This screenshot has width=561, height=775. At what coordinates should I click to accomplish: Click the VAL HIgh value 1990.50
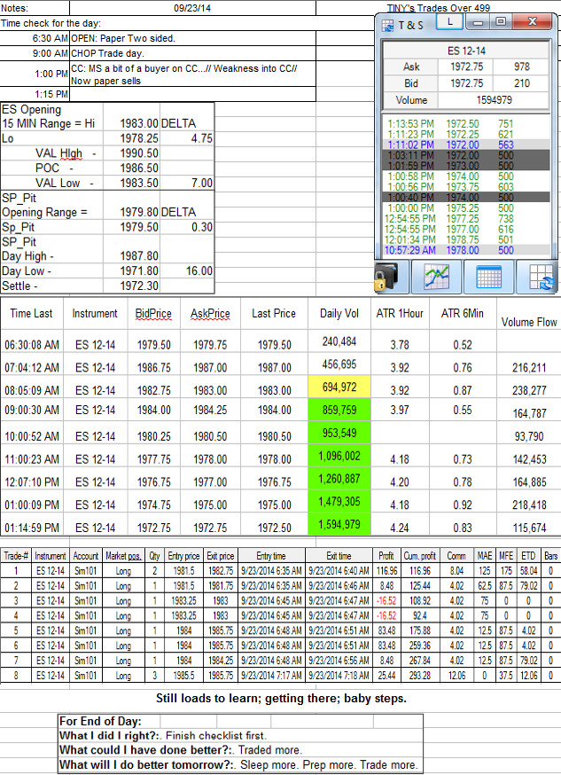click(131, 153)
